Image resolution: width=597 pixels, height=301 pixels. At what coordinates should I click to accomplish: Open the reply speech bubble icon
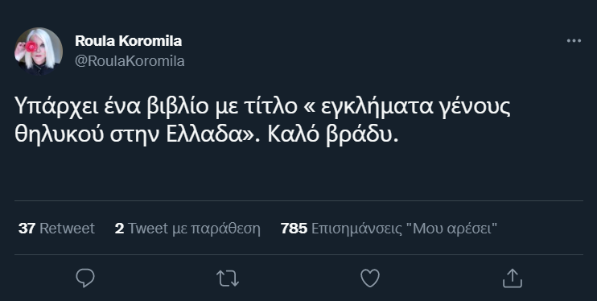click(85, 278)
